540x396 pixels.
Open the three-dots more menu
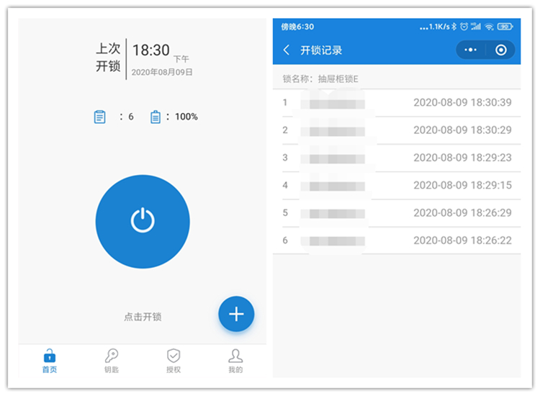tap(470, 50)
